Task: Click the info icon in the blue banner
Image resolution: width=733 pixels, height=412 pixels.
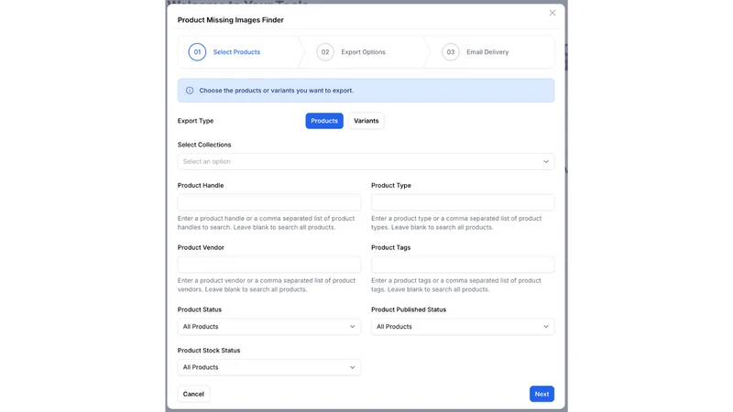Action: click(190, 91)
